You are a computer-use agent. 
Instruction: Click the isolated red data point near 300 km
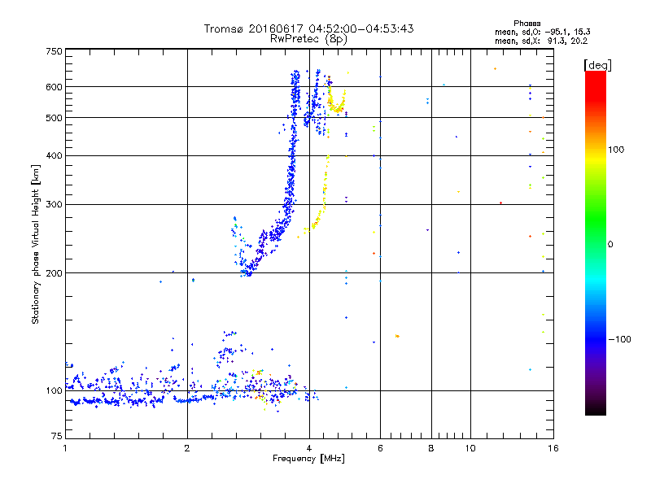(501, 203)
